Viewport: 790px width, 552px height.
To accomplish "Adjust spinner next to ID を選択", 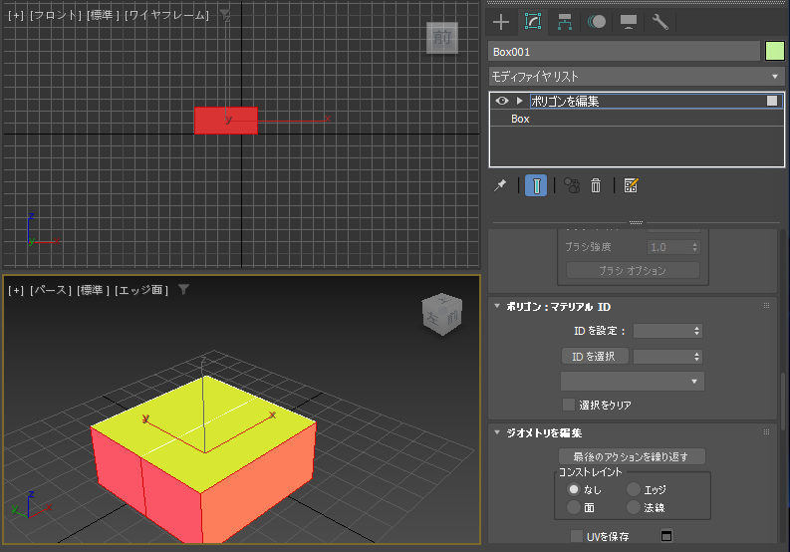I will 696,357.
